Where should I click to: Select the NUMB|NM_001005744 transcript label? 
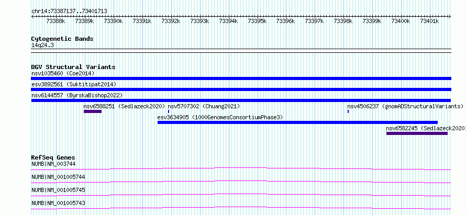(x=58, y=177)
